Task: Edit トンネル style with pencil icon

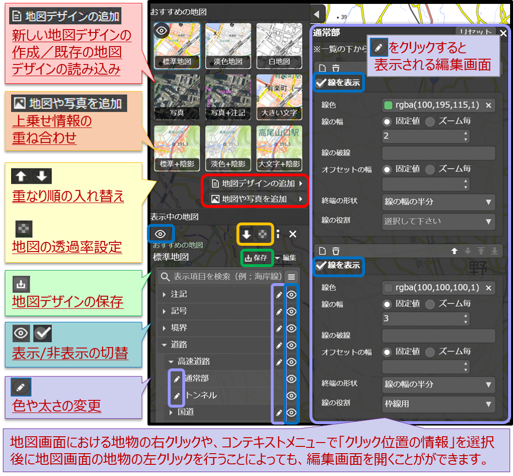Action: tap(177, 396)
